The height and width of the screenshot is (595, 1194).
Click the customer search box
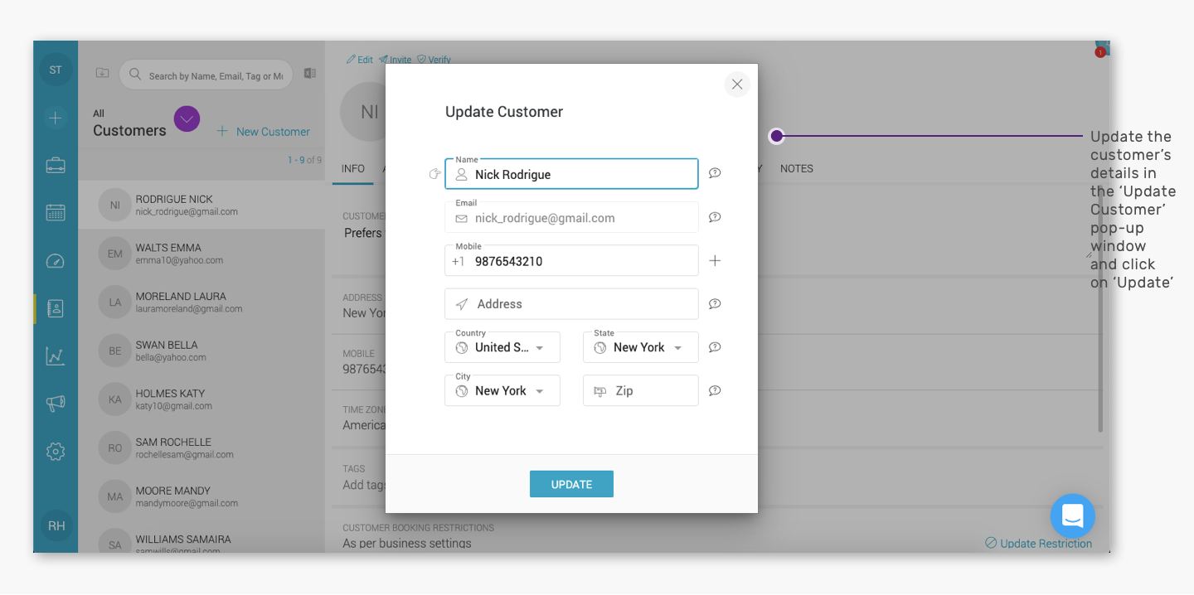click(206, 75)
